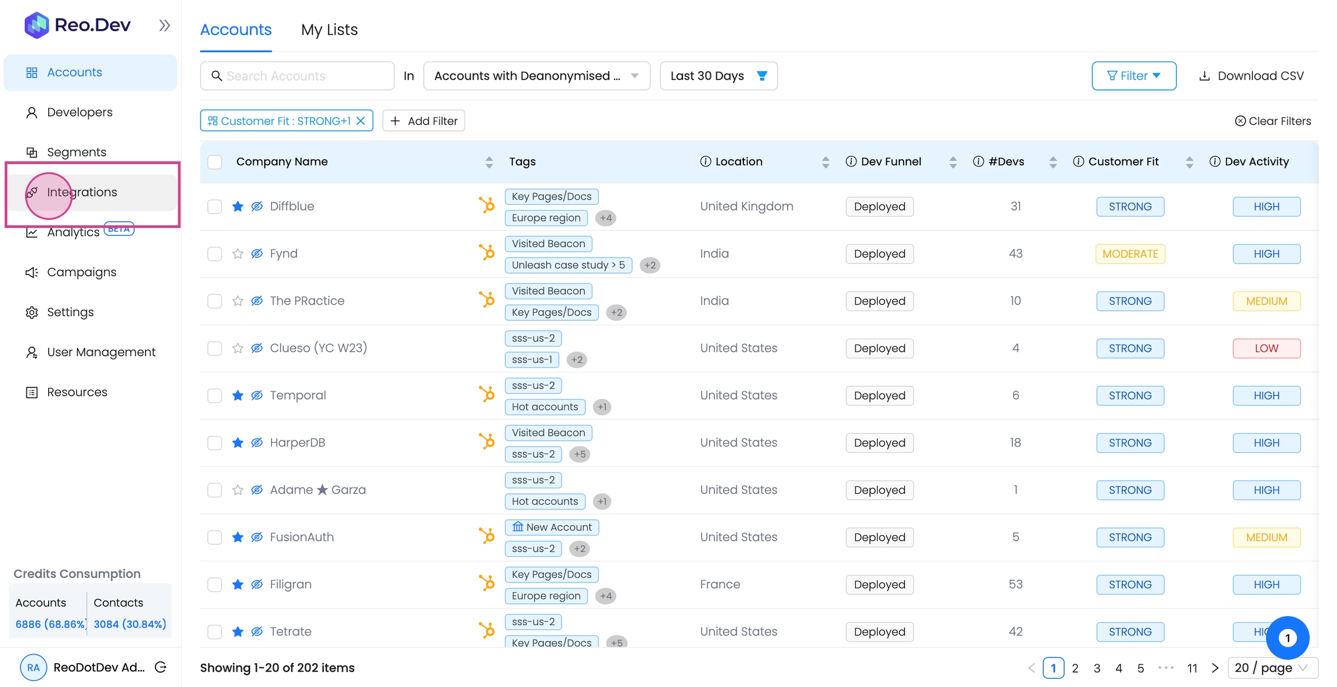Click the Add Filter button
This screenshot has height=687, width=1337.
(x=424, y=121)
